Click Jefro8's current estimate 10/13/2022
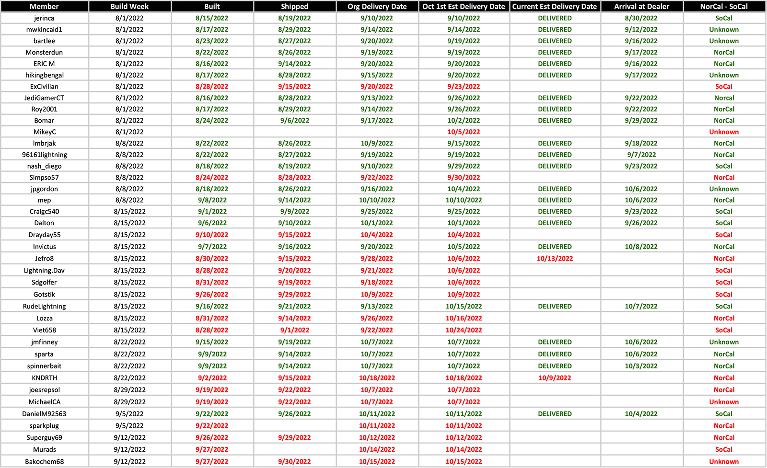Viewport: 767px width, 468px height. tap(555, 259)
